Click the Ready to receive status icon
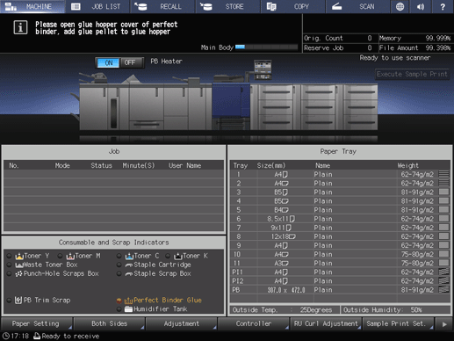Screen dimensions: 454x341 tap(37, 336)
